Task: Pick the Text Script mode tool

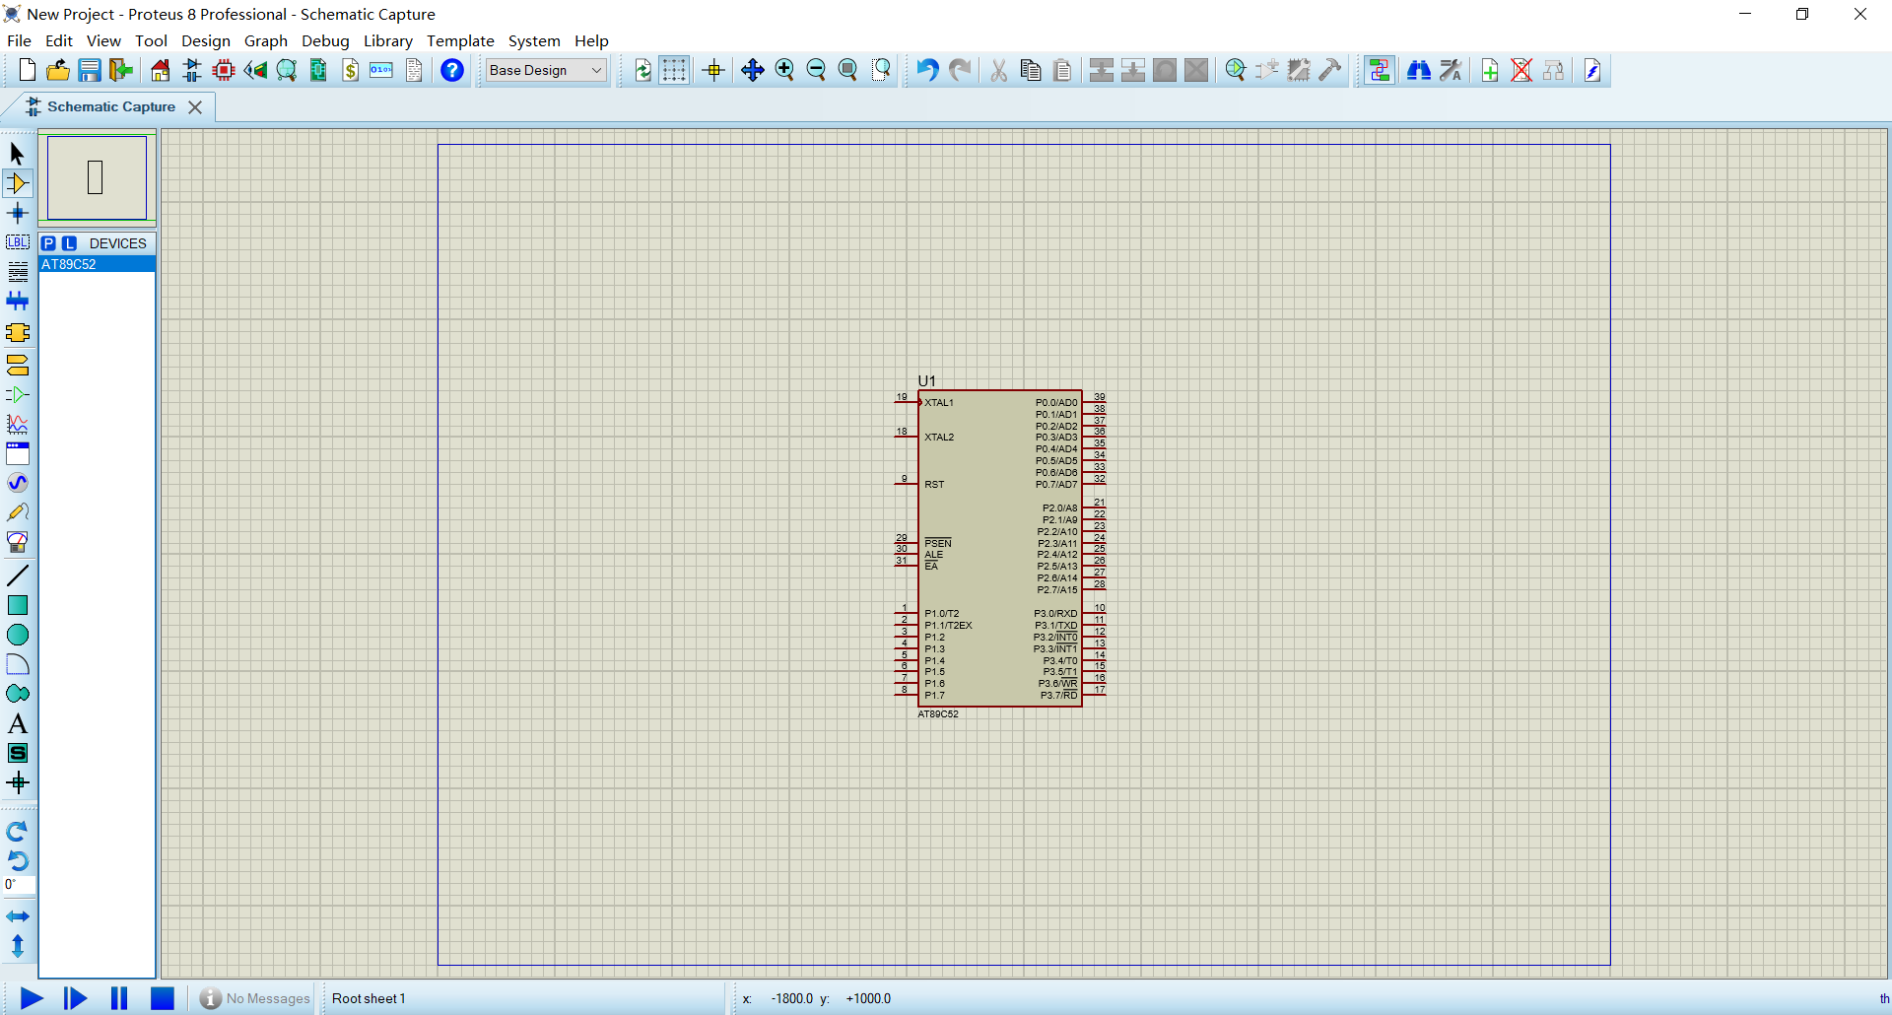Action: (18, 272)
